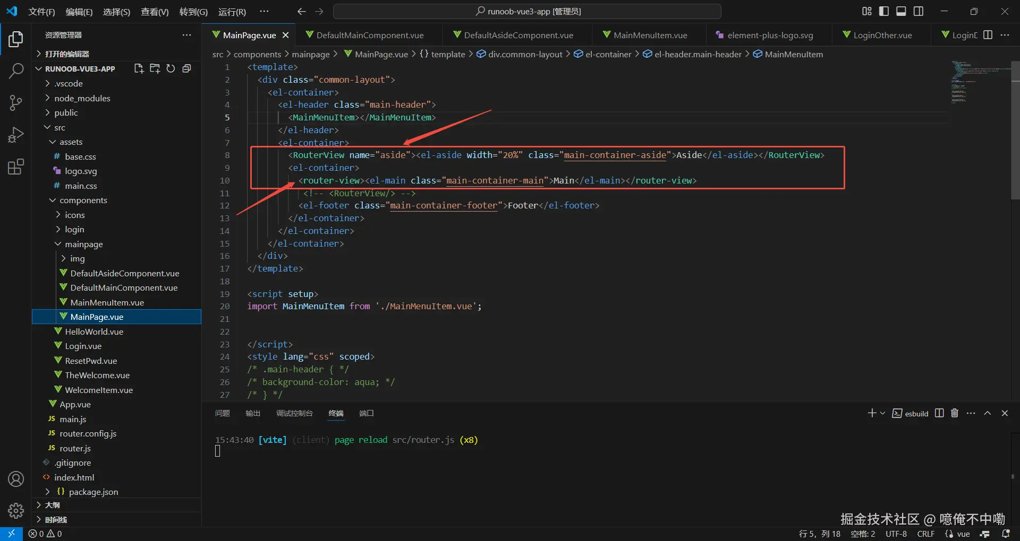The height and width of the screenshot is (541, 1020).
Task: Toggle primary side bar visibility
Action: coord(884,11)
